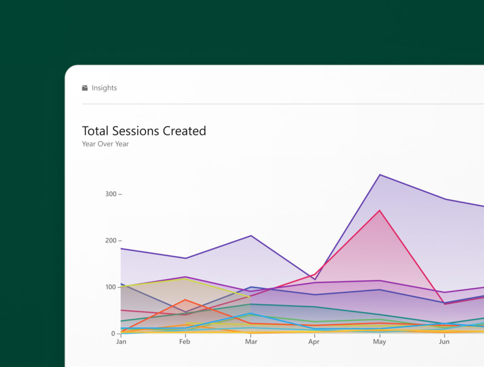Choose the Apr x-axis label
Image resolution: width=484 pixels, height=367 pixels.
[x=314, y=341]
